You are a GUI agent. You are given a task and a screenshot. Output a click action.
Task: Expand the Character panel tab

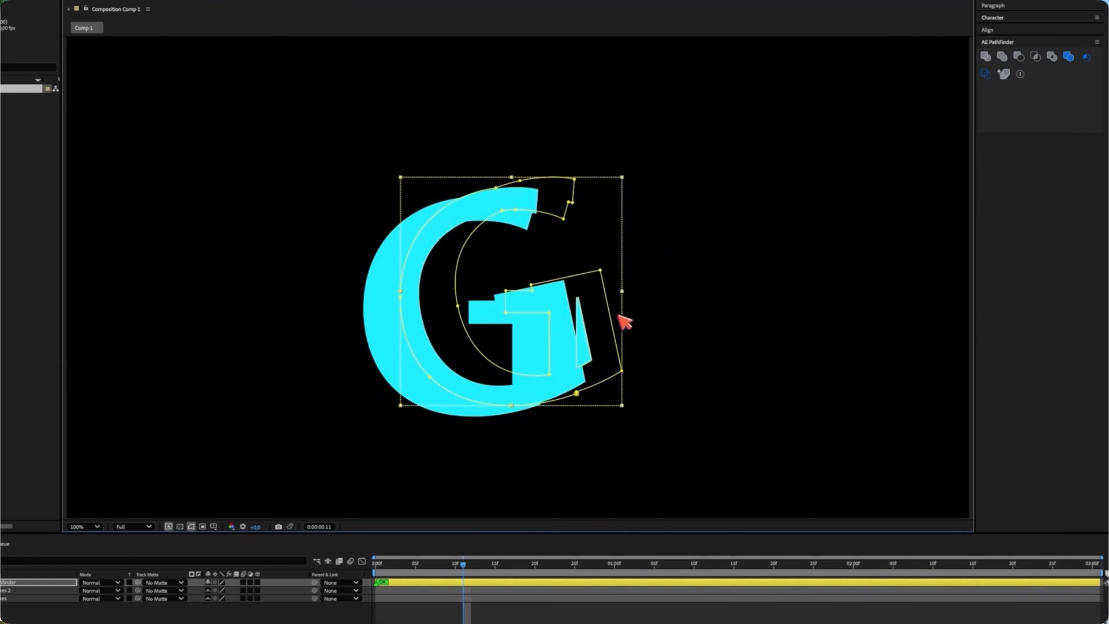click(x=992, y=17)
